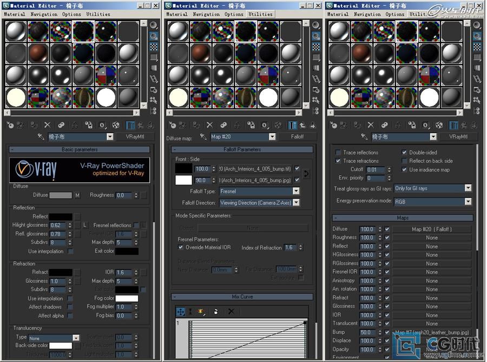Open Navigation menu in left editor
The image size is (487, 362).
click(x=44, y=14)
